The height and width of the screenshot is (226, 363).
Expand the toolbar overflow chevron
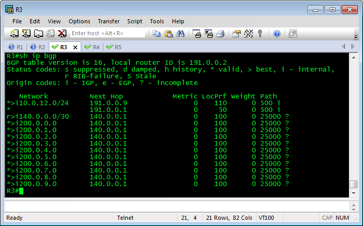pyautogui.click(x=356, y=37)
